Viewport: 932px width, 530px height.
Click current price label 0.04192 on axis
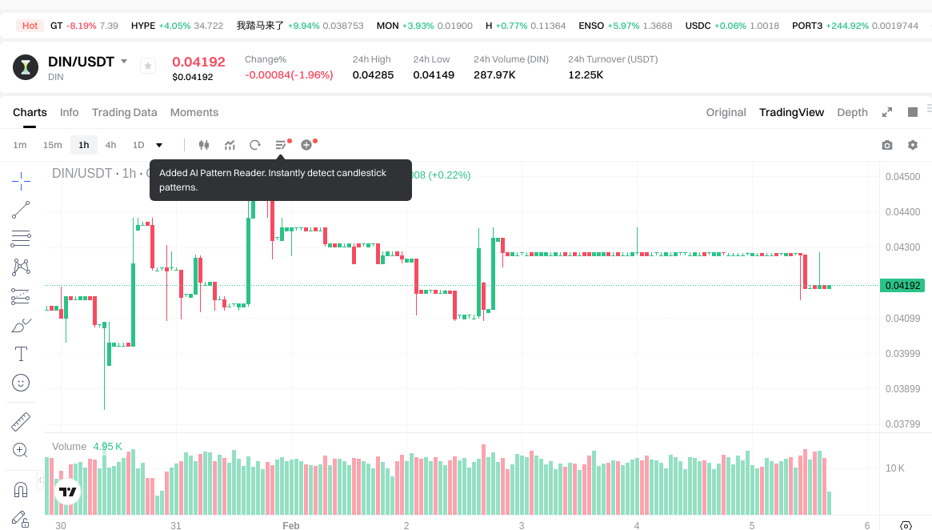click(902, 286)
